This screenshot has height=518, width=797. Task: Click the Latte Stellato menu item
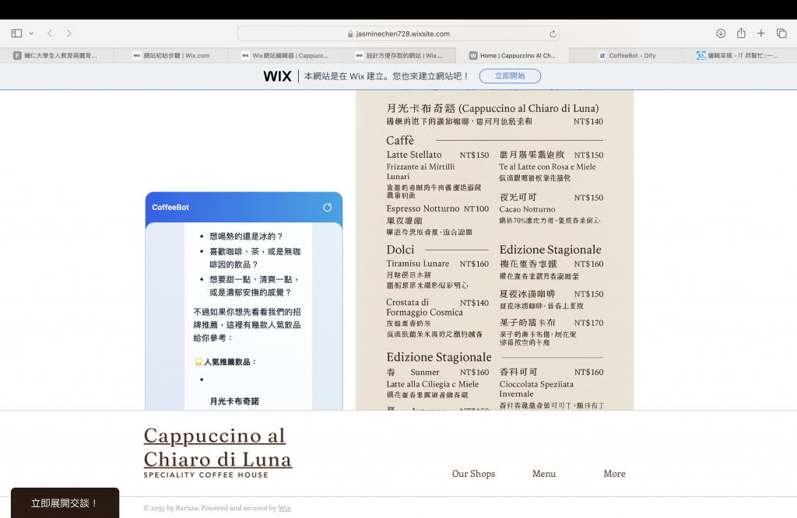click(x=414, y=154)
